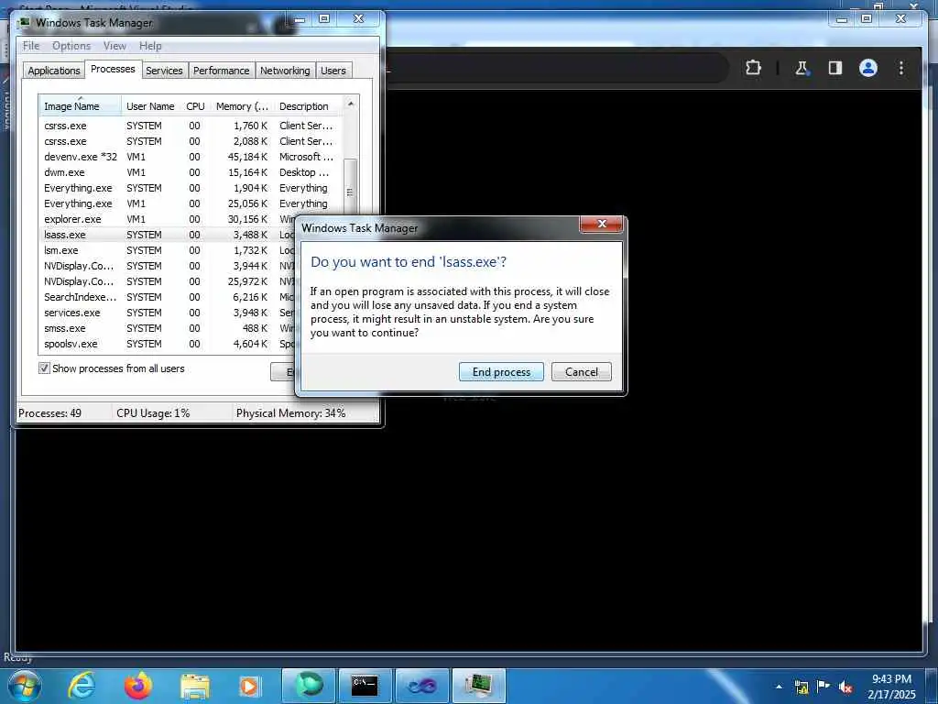Screen dimensions: 938x704
Task: Click End process in the confirmation dialog
Action: pos(501,372)
